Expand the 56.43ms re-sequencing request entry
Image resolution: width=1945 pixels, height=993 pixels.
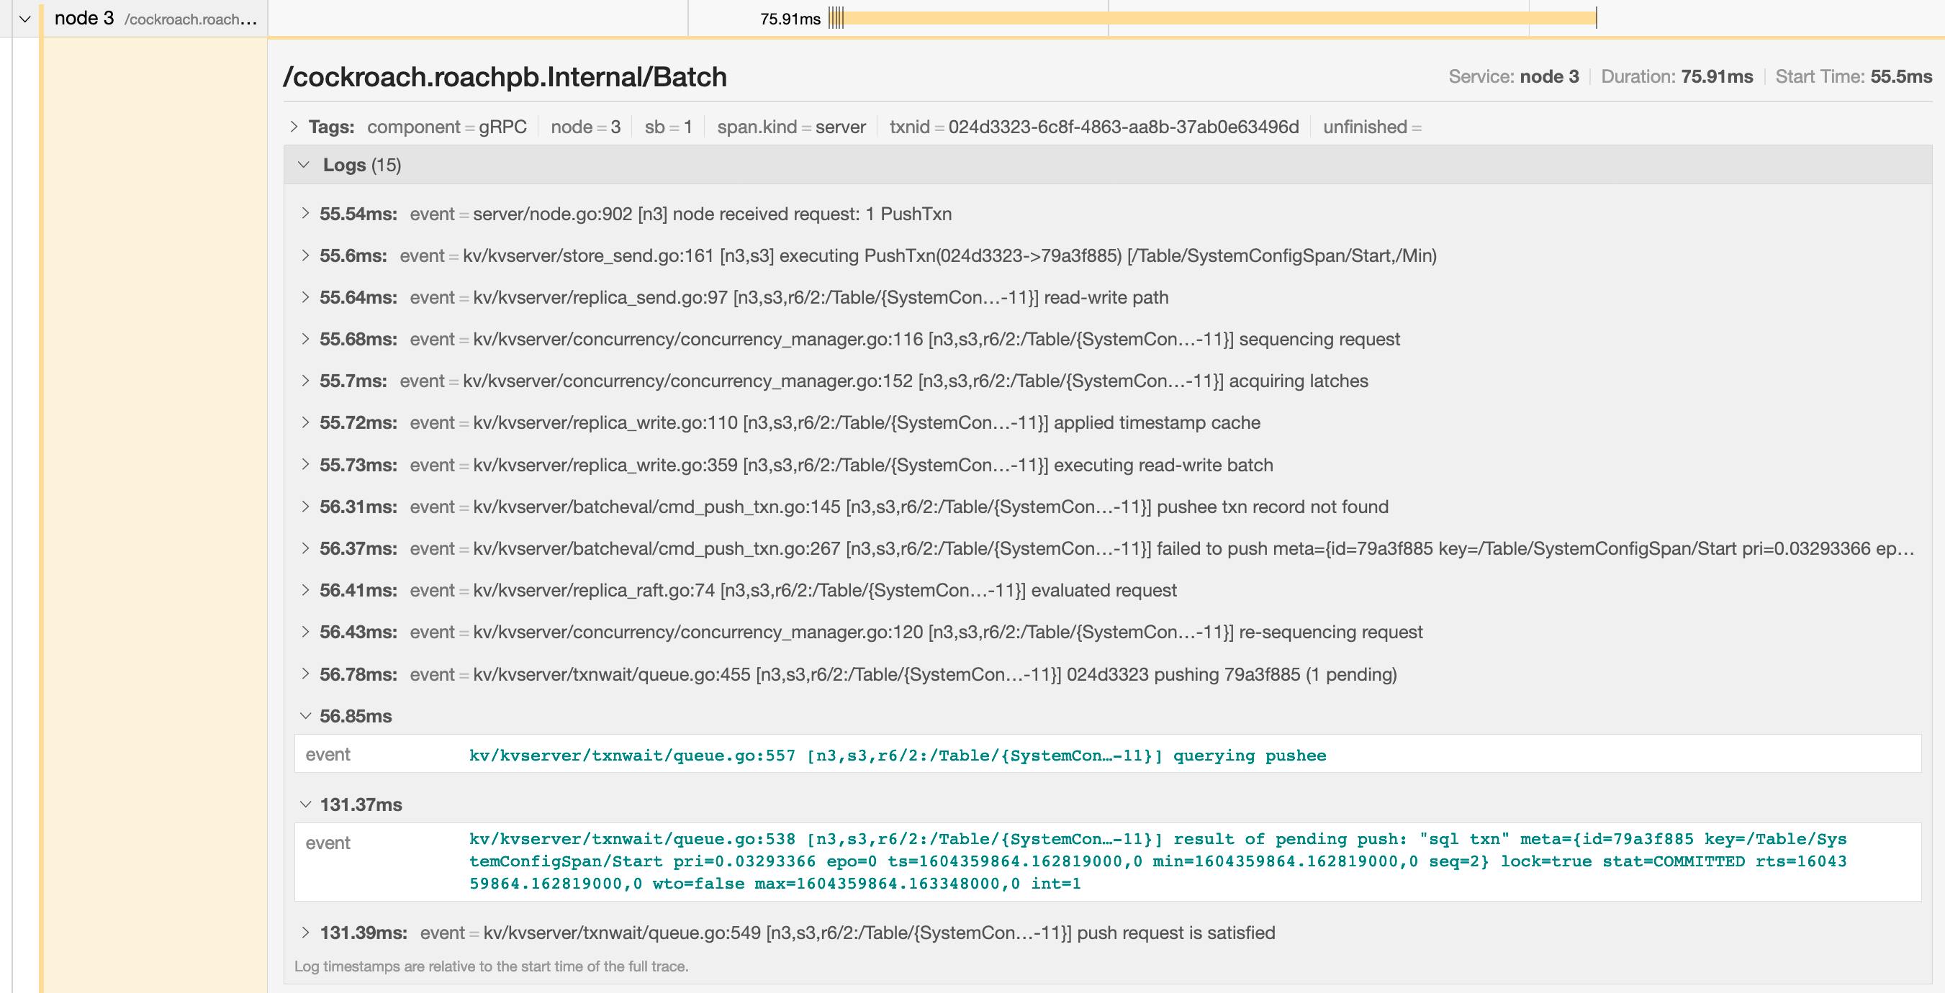click(x=305, y=632)
